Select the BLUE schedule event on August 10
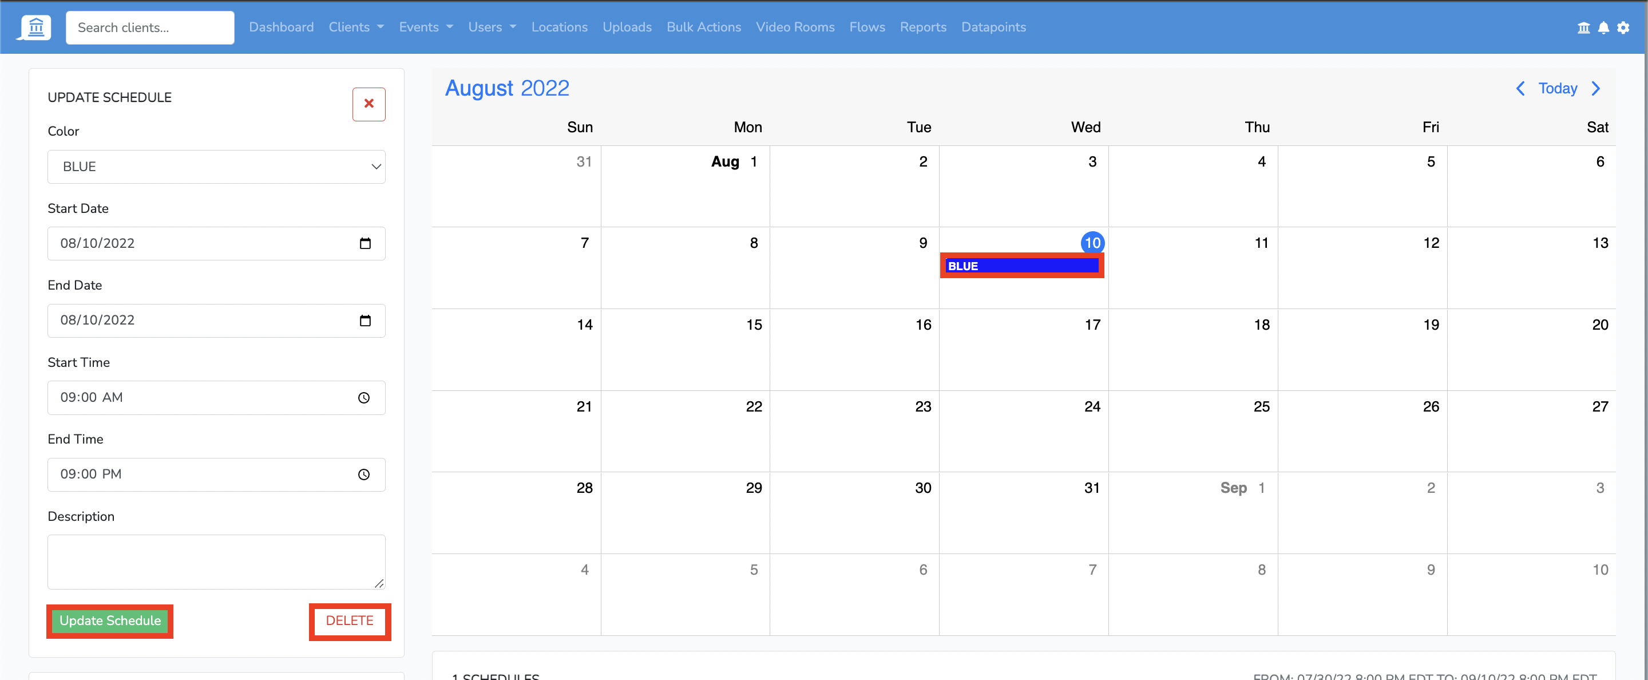Screen dimensions: 1648x680 [1021, 266]
